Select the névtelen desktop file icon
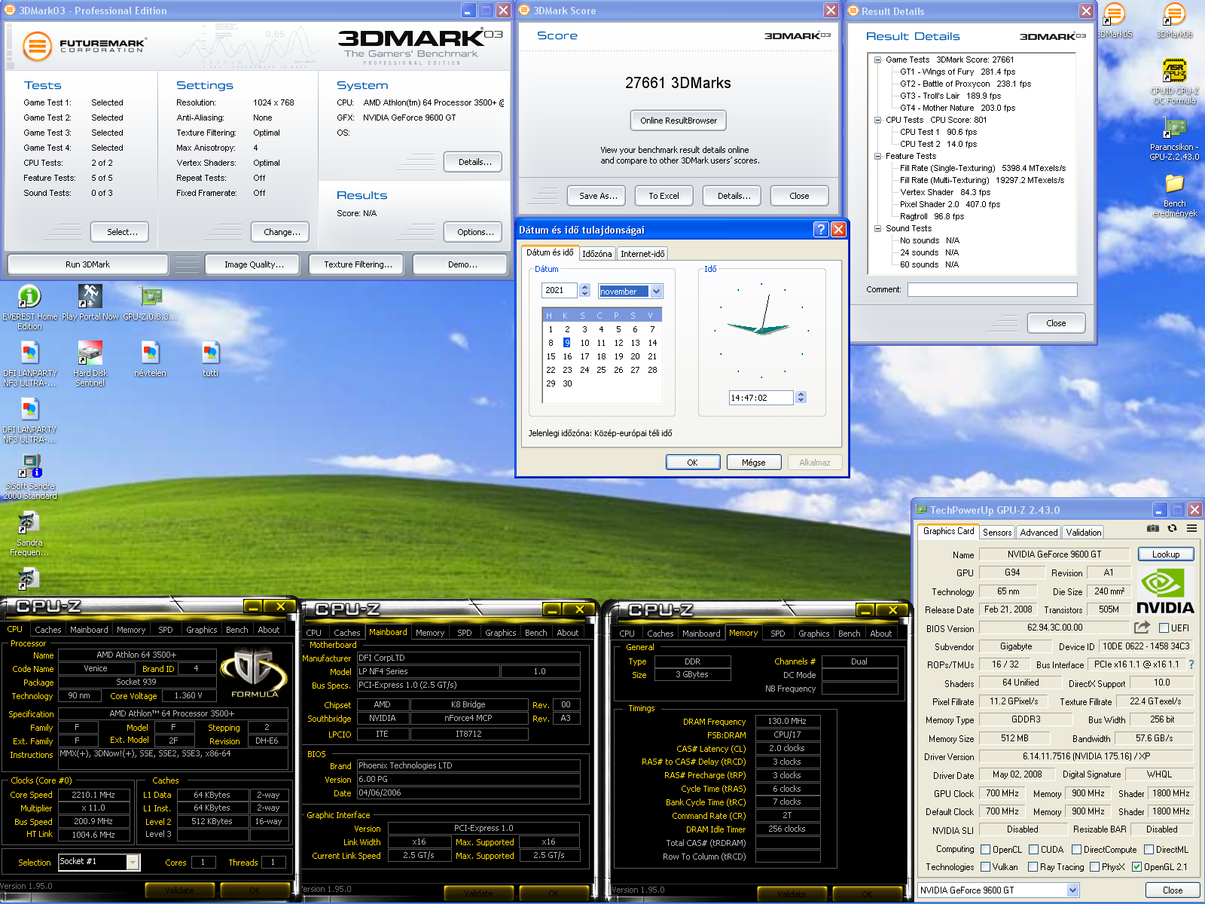 coord(151,359)
